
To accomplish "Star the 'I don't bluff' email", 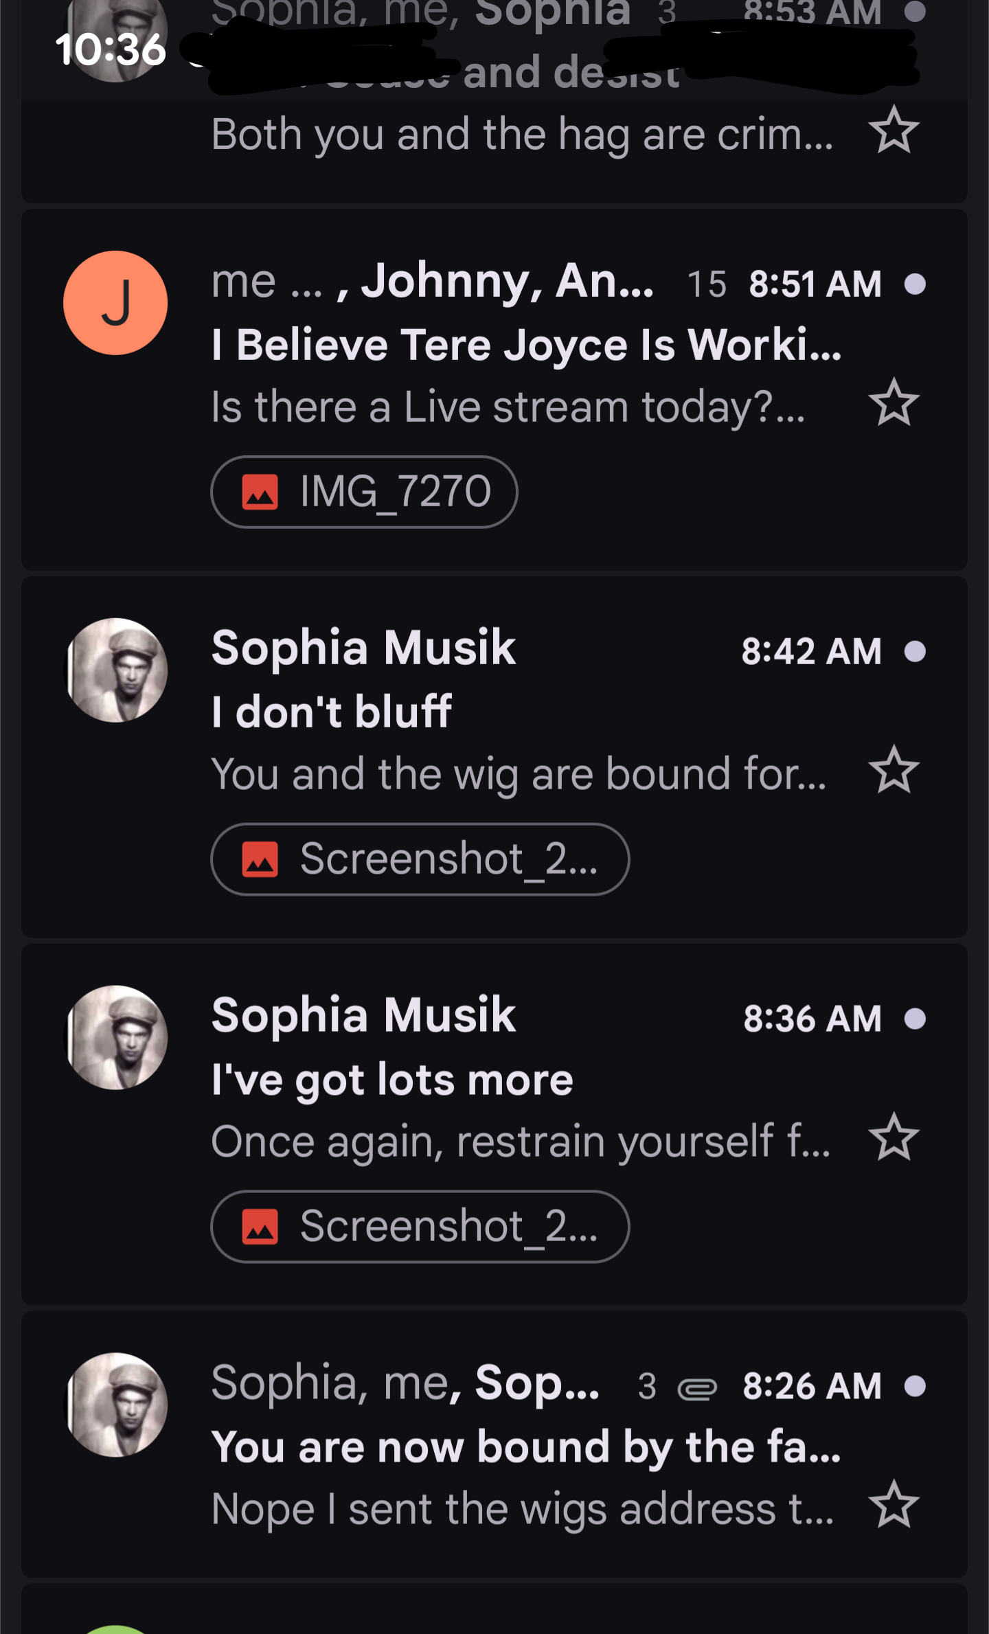I will (x=894, y=770).
